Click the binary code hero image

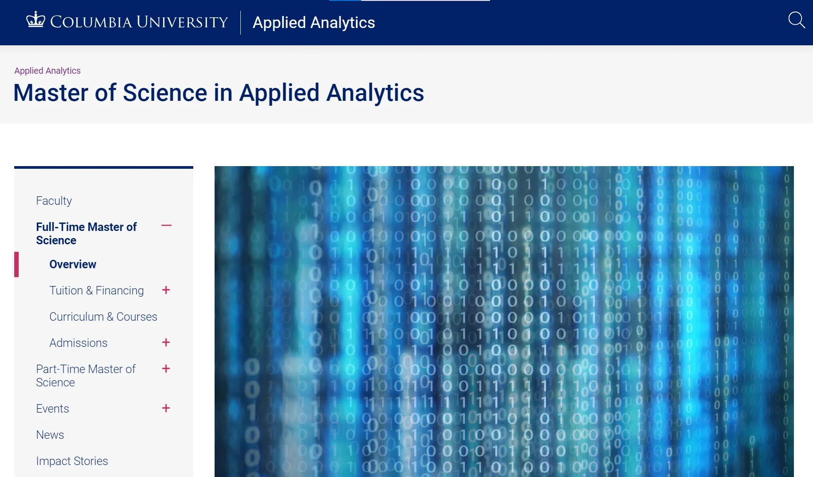(504, 321)
